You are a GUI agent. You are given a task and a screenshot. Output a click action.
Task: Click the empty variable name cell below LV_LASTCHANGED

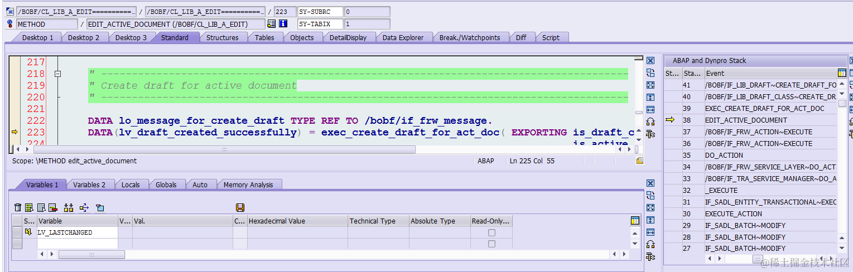point(77,244)
